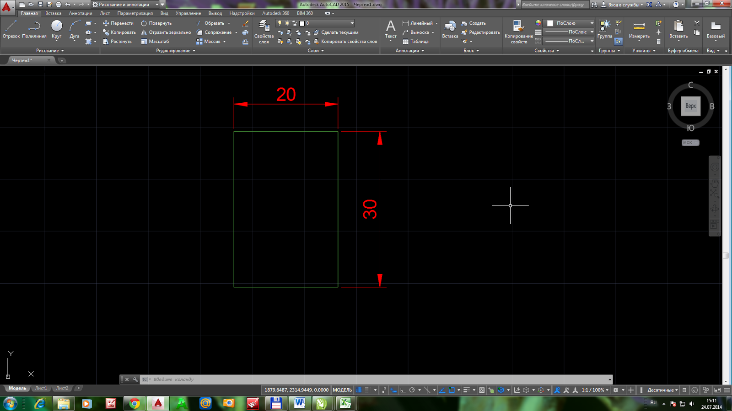Click the Массив array tool

tap(208, 42)
